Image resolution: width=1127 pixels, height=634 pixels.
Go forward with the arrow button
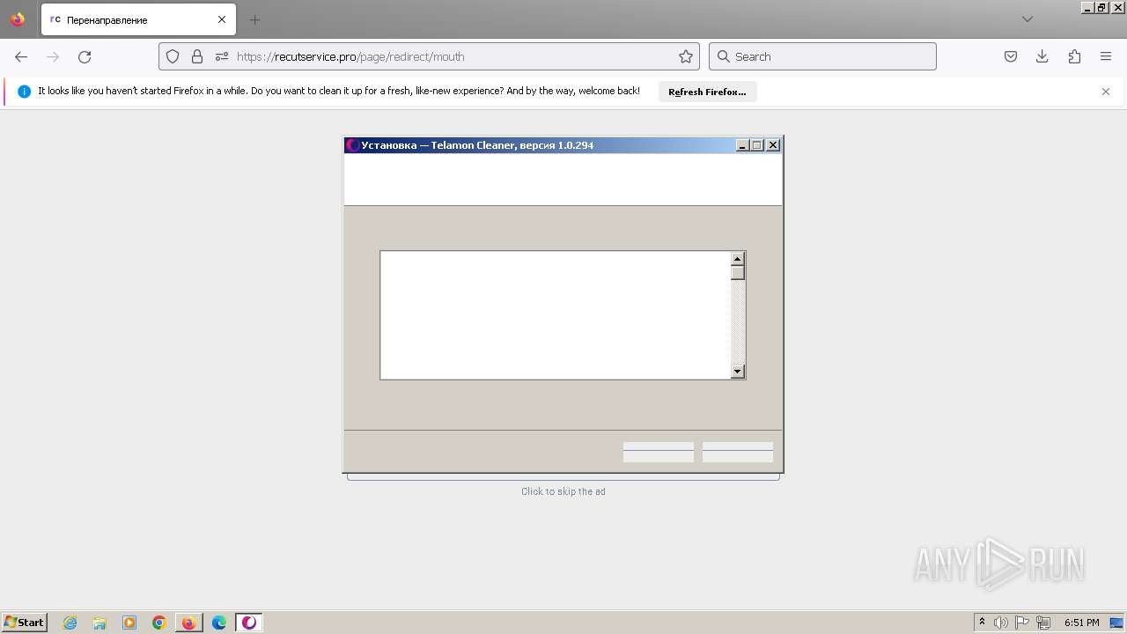[53, 56]
